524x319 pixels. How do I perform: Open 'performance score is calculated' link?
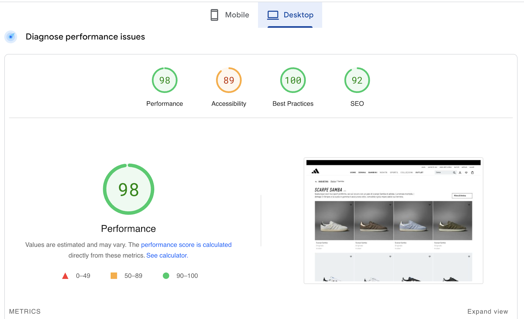(x=186, y=245)
